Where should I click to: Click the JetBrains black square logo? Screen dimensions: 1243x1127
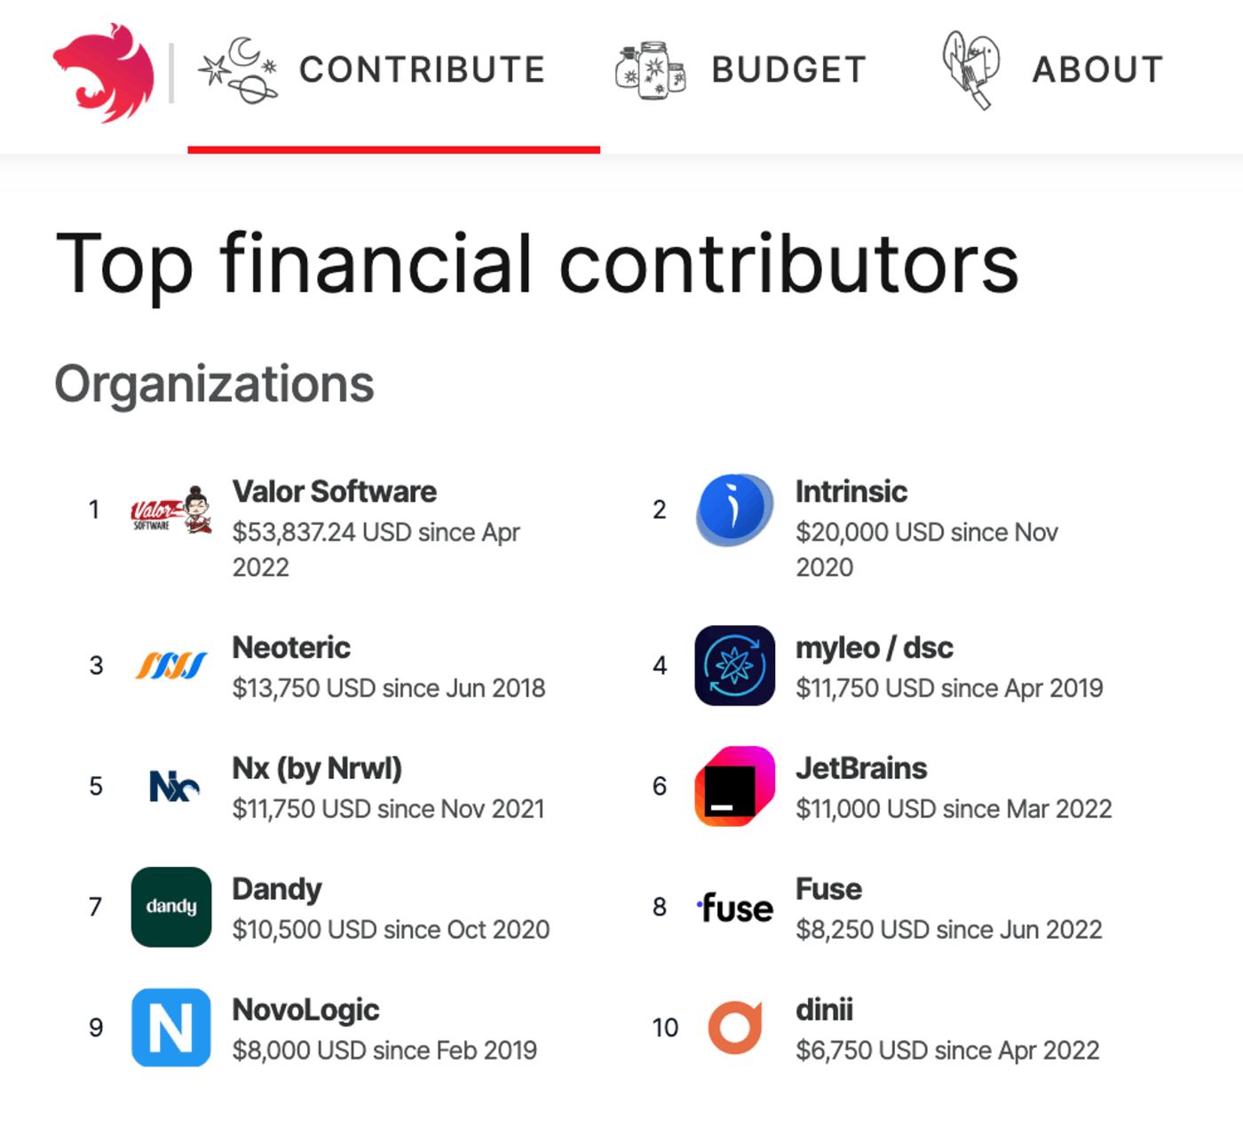(734, 786)
